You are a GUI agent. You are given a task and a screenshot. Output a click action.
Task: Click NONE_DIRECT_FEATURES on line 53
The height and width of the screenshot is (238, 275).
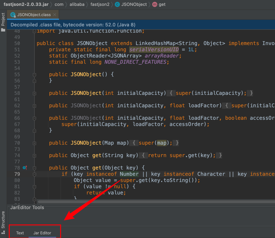135,62
